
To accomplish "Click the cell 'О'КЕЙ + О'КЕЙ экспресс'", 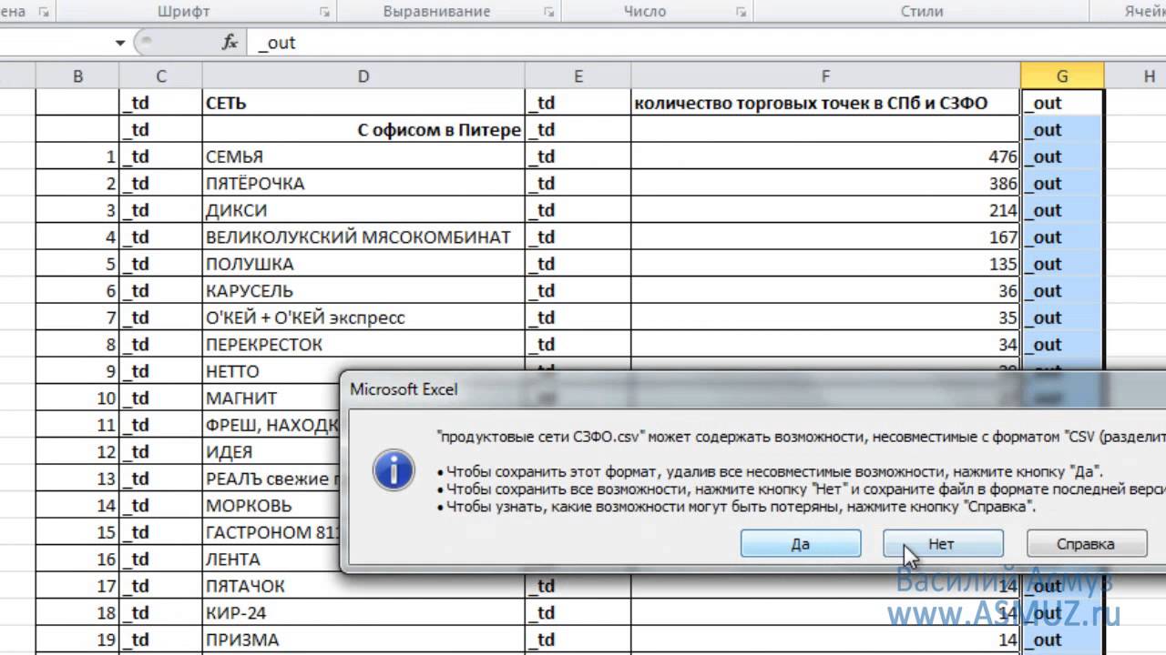I will point(363,317).
